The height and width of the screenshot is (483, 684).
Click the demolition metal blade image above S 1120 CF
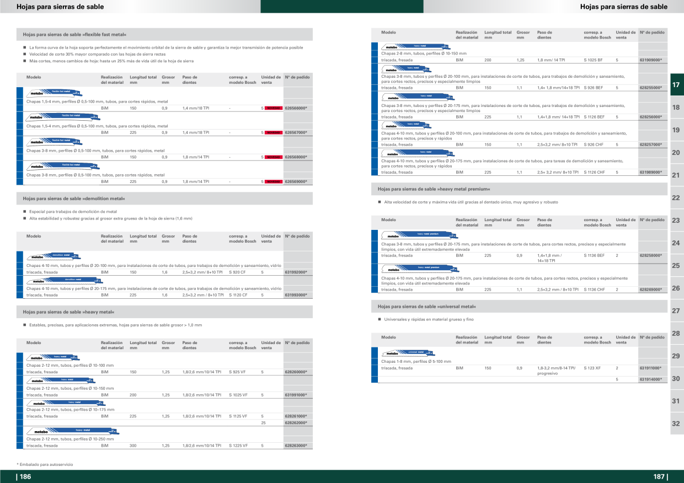pos(65,281)
